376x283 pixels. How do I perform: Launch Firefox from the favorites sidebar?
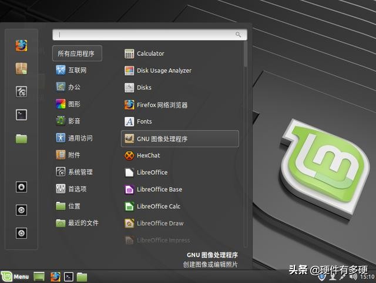point(21,46)
